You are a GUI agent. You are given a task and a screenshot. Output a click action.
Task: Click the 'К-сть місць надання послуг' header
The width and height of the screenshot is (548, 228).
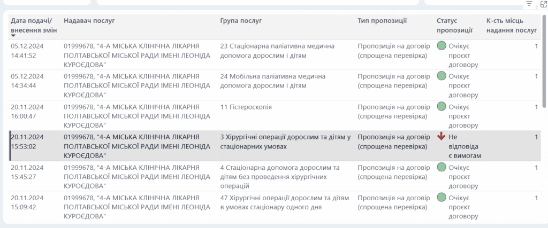tap(511, 25)
